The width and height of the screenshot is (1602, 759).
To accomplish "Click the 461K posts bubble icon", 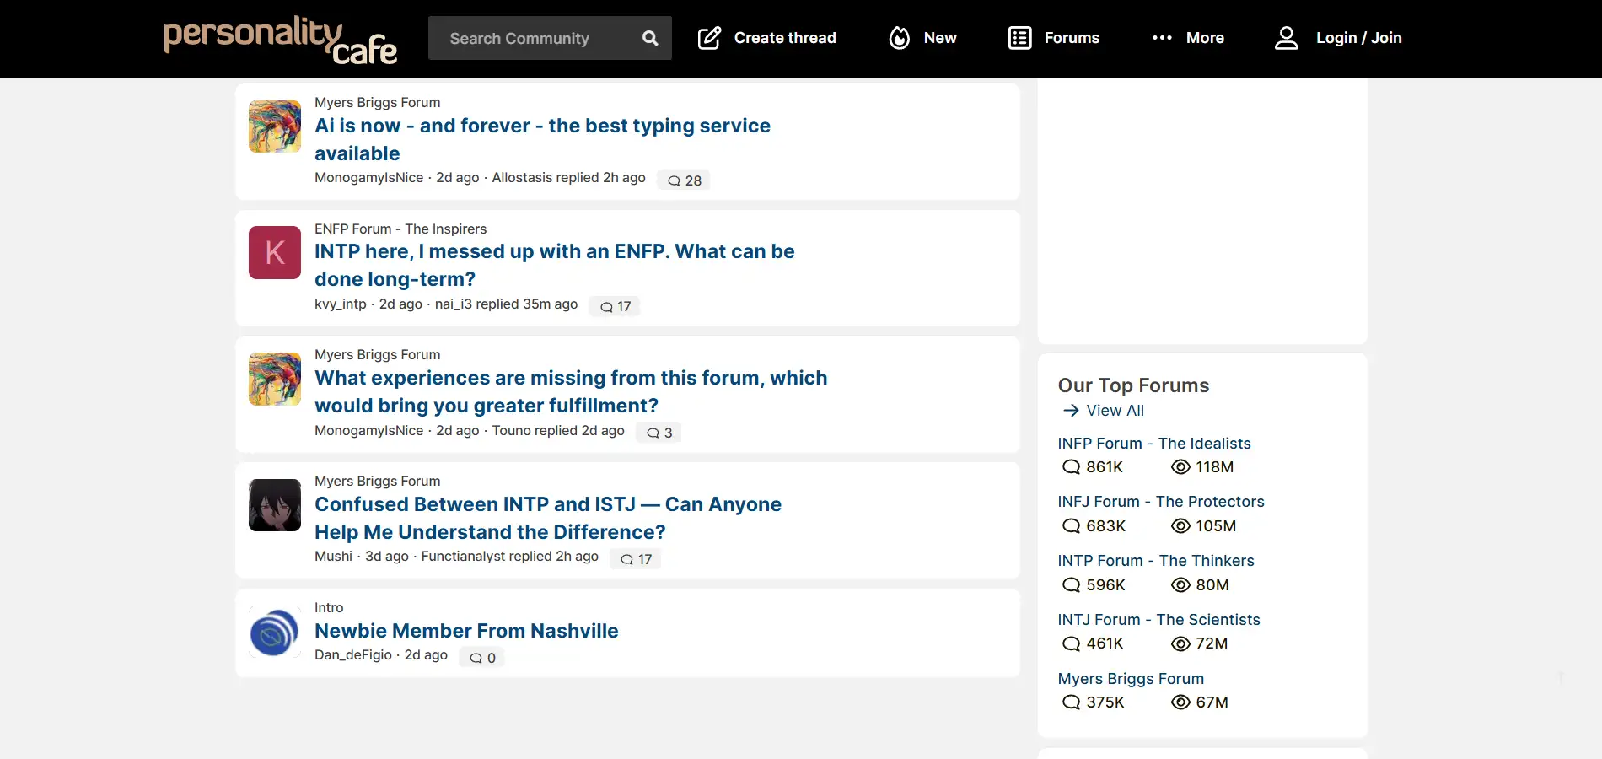I will (x=1071, y=643).
